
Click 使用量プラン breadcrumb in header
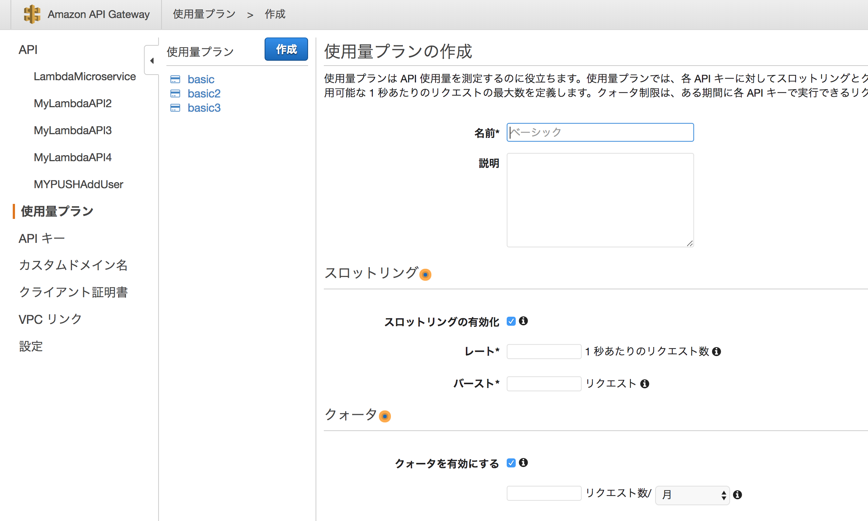204,14
